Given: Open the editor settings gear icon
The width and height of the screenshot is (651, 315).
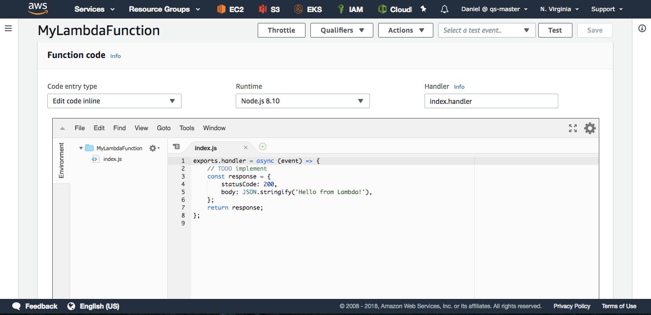Looking at the screenshot, I should [590, 128].
